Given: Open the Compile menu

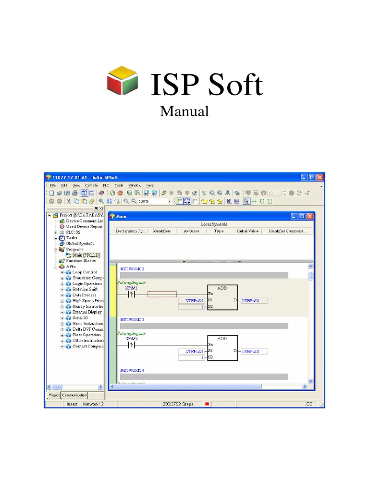Looking at the screenshot, I should (x=91, y=185).
